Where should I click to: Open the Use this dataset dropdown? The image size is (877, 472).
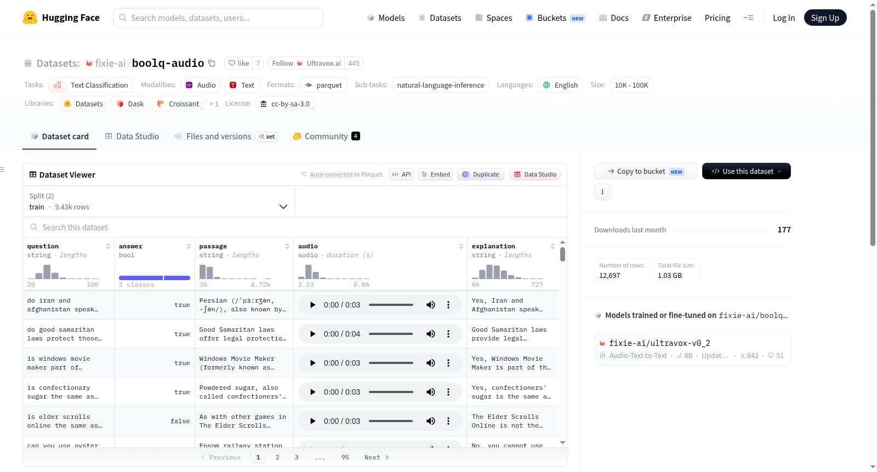(747, 171)
